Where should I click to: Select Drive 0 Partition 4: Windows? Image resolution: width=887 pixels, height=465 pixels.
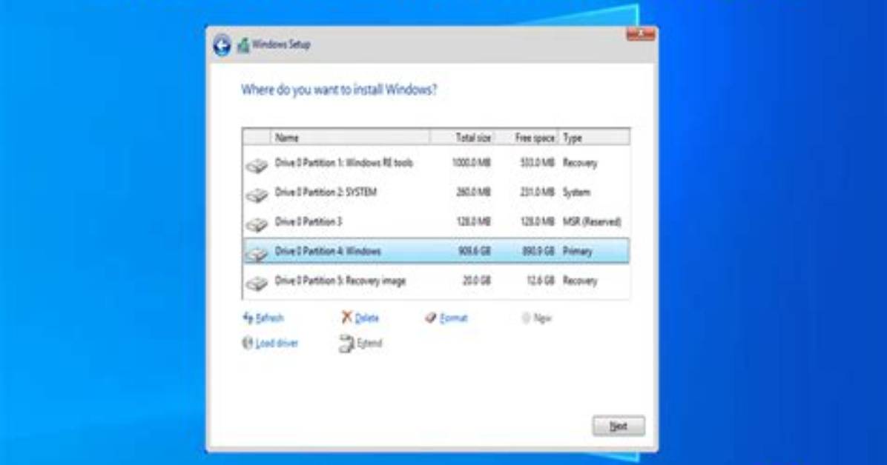click(x=435, y=251)
